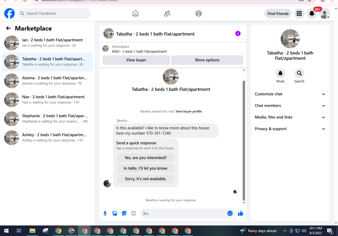Click the message input box 'Aa'
The height and width of the screenshot is (236, 338).
[x=184, y=213]
